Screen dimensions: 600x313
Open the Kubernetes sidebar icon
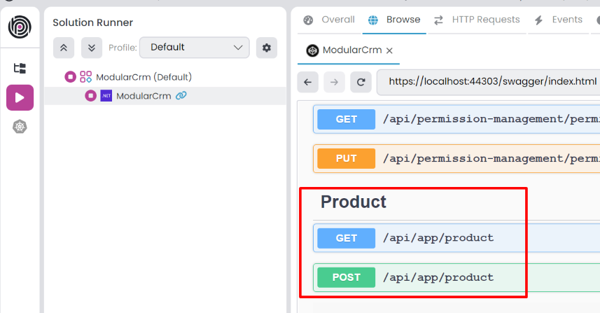coord(20,127)
